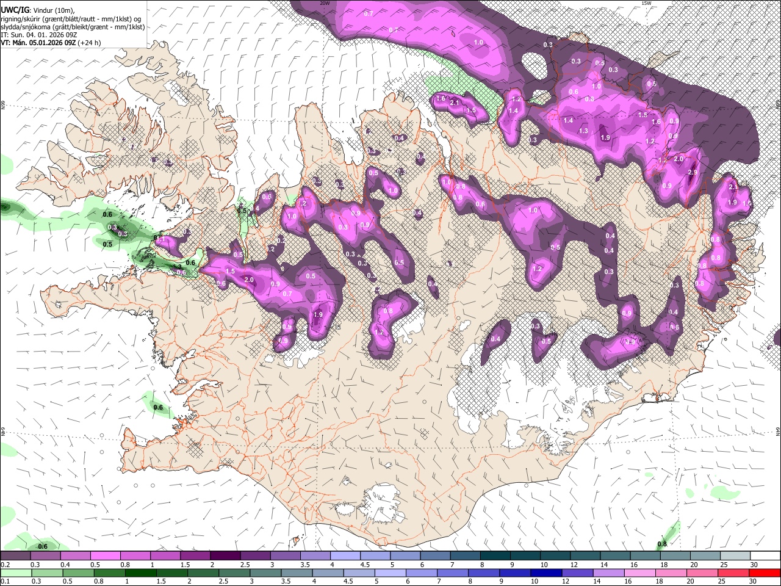Pick the bright pink swatch after 0.5 in snow scale
781x586 pixels.
click(106, 555)
